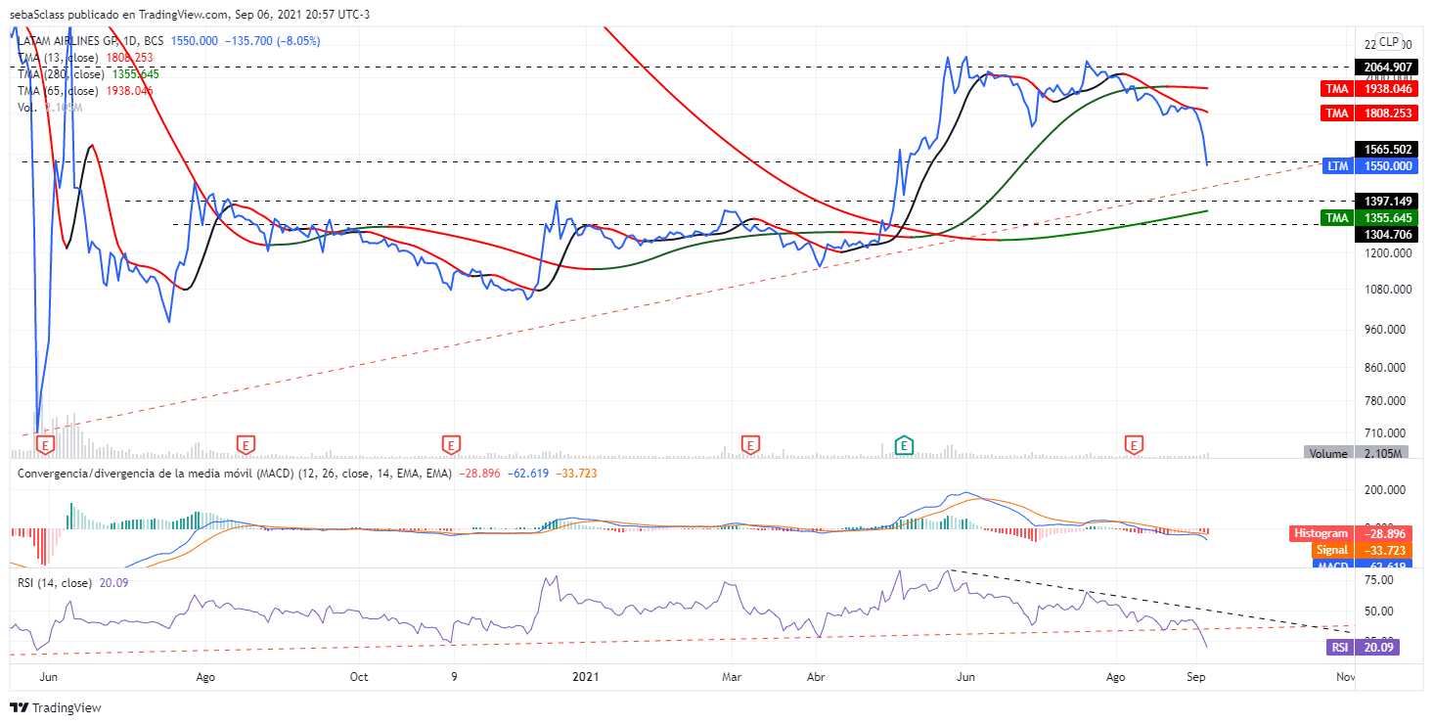
Task: Click the RSI (14, close) indicator title
Action: (53, 583)
